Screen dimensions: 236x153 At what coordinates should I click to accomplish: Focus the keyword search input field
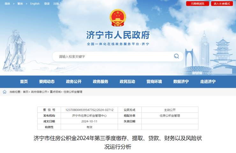(x=113, y=57)
